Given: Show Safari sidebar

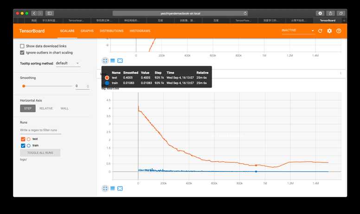Looking at the screenshot, I should [x=49, y=13].
